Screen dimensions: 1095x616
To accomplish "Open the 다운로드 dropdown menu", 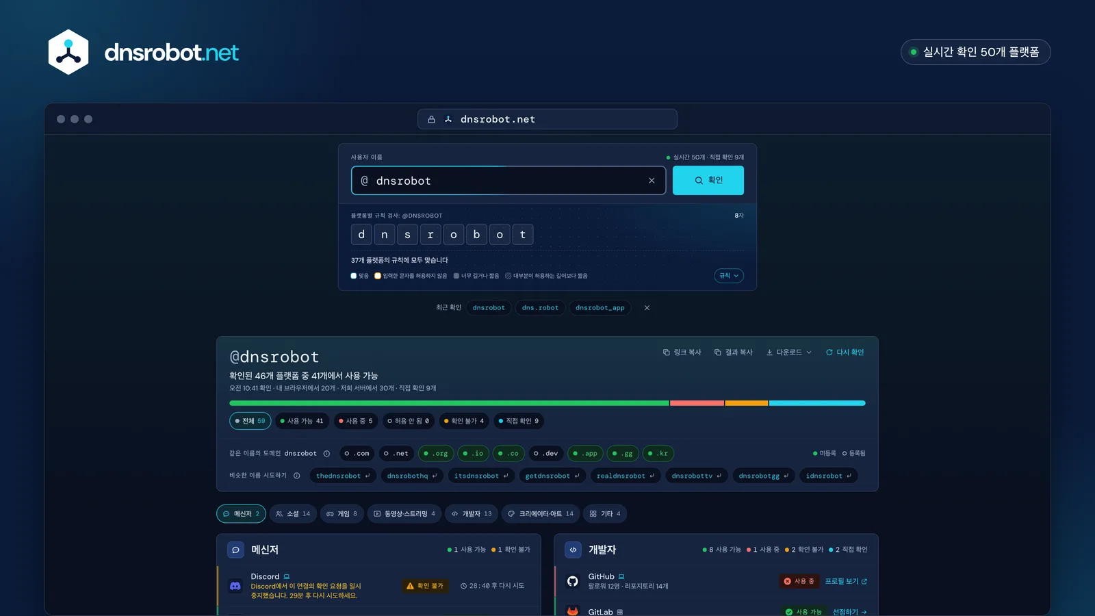I will click(x=789, y=352).
